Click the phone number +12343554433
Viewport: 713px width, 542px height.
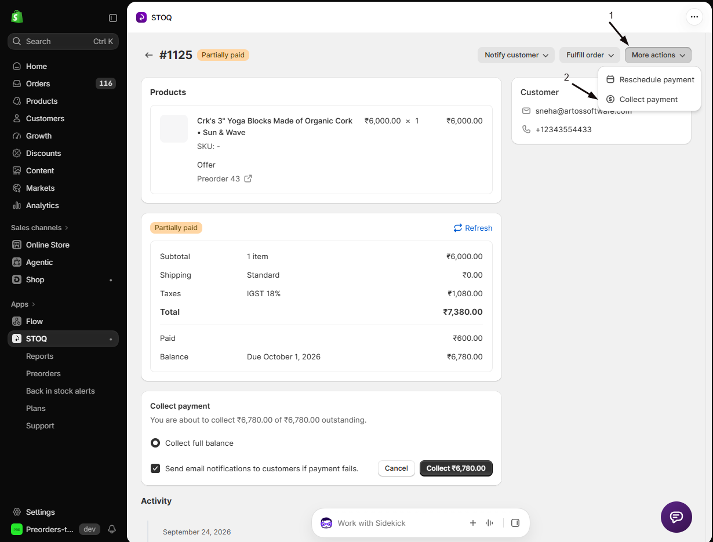563,129
